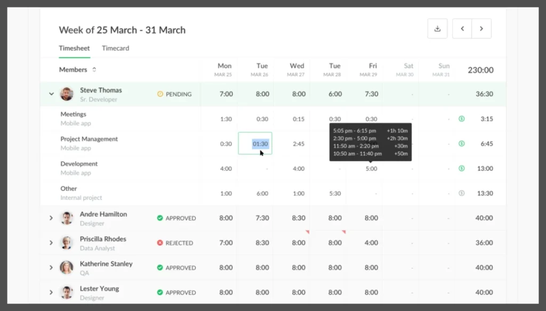The height and width of the screenshot is (311, 546).
Task: Expand Lester Young row
Action: pyautogui.click(x=51, y=292)
